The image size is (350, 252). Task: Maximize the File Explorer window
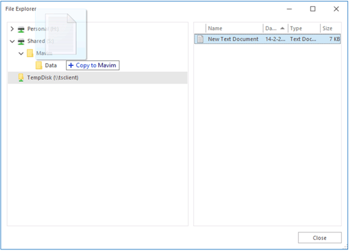tap(313, 9)
